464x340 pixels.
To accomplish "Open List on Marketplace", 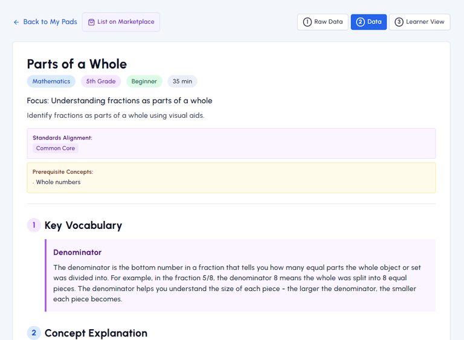I will tap(121, 22).
